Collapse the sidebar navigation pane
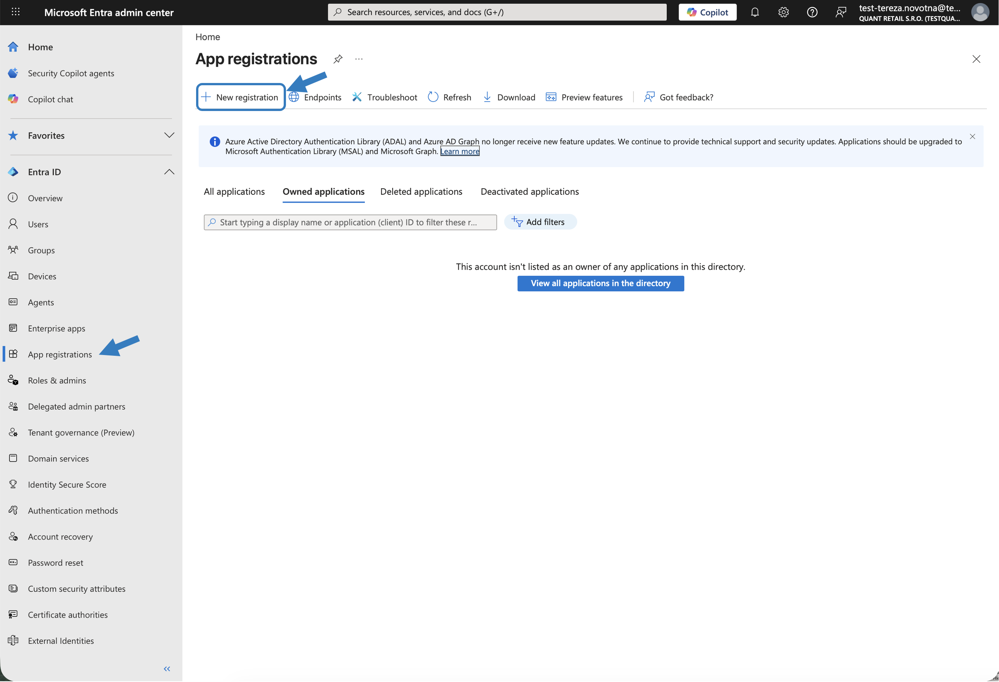Screen dimensions: 999x682 pos(167,669)
